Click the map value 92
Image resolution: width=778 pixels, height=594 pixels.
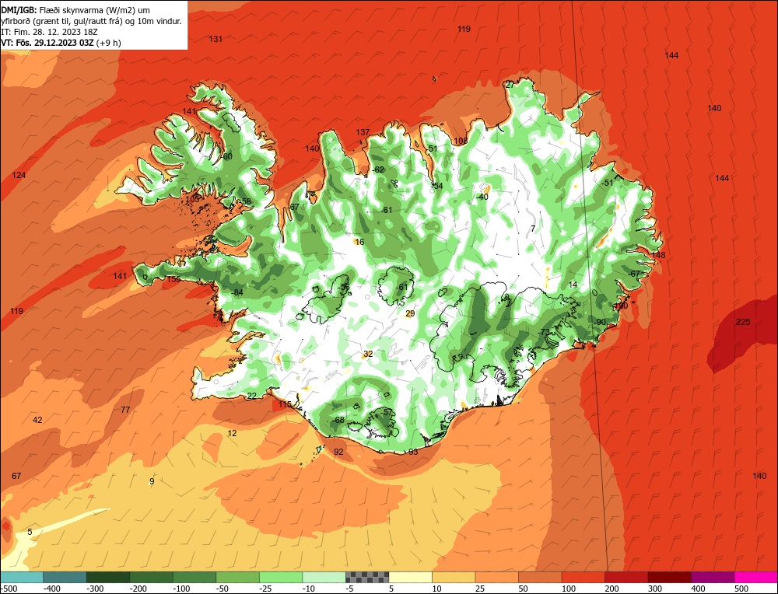[x=338, y=452]
